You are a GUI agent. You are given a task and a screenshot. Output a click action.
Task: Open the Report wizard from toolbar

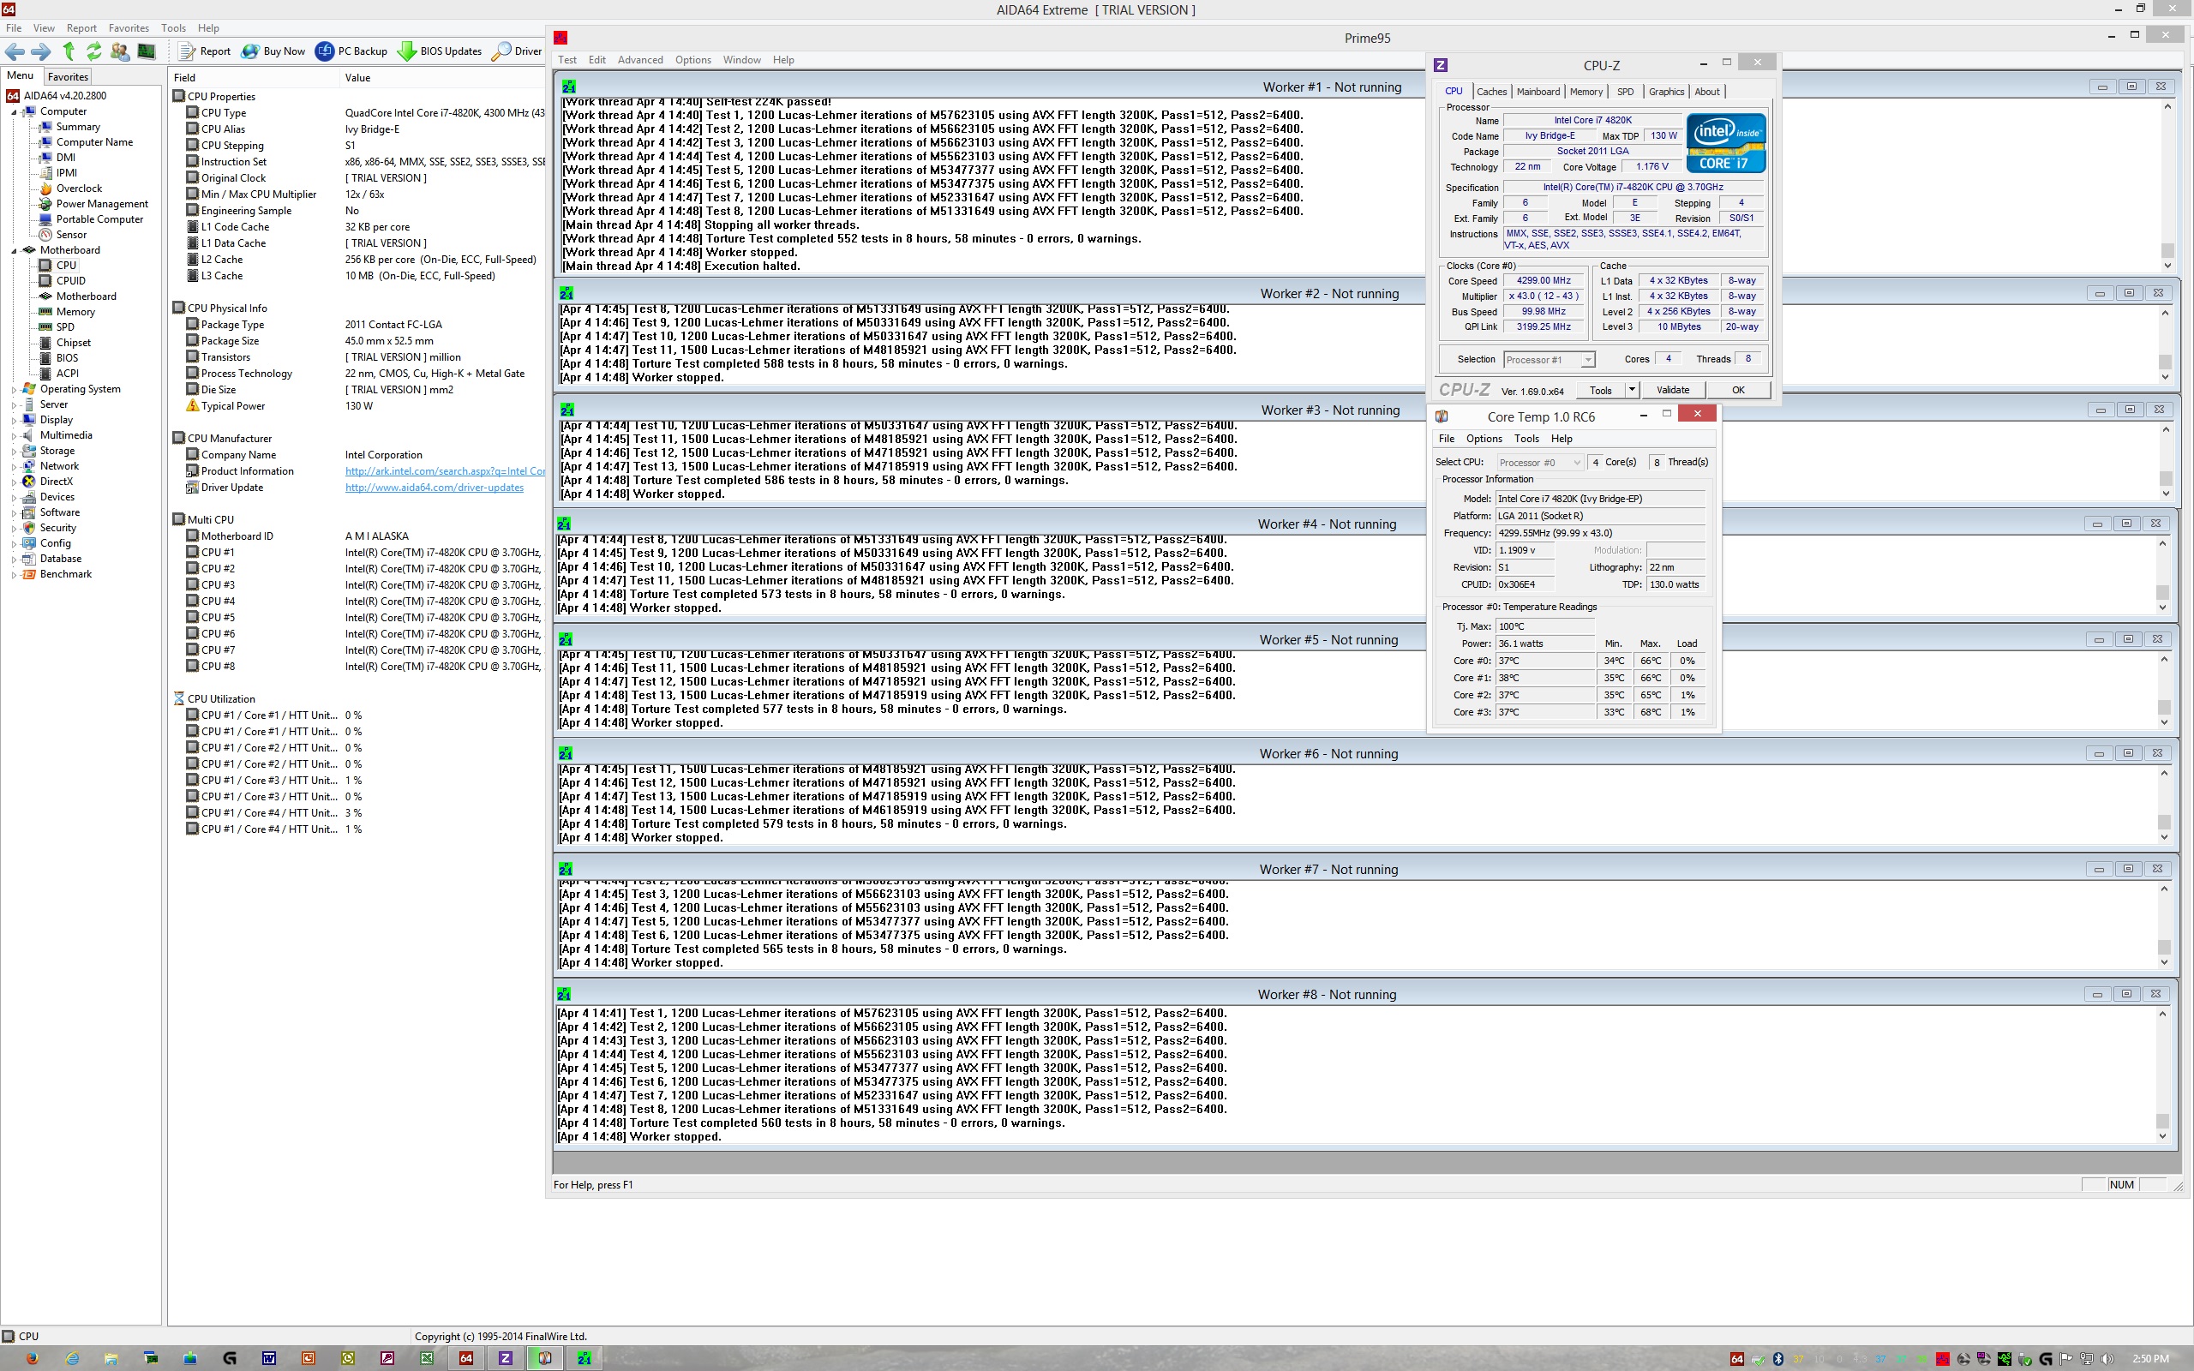tap(204, 51)
